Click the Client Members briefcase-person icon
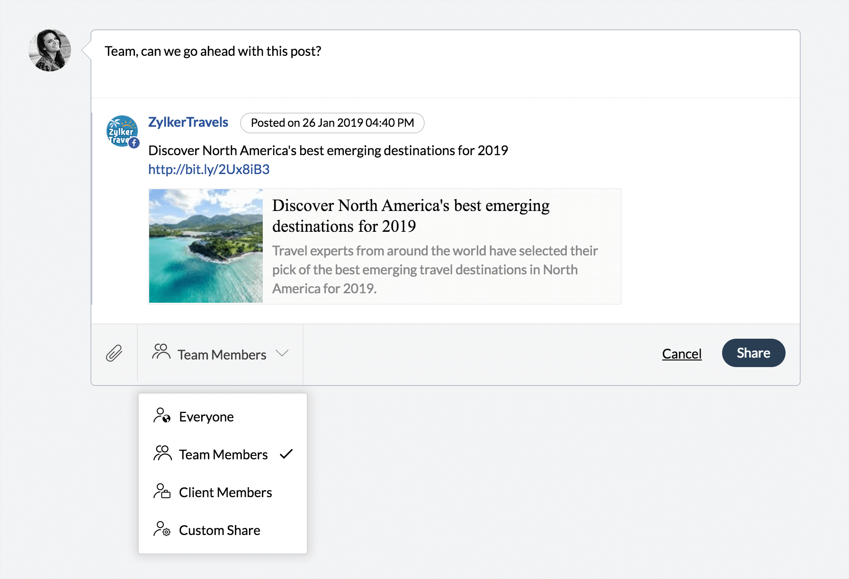 162,491
